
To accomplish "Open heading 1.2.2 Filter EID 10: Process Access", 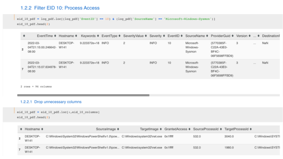I will click(x=60, y=8).
